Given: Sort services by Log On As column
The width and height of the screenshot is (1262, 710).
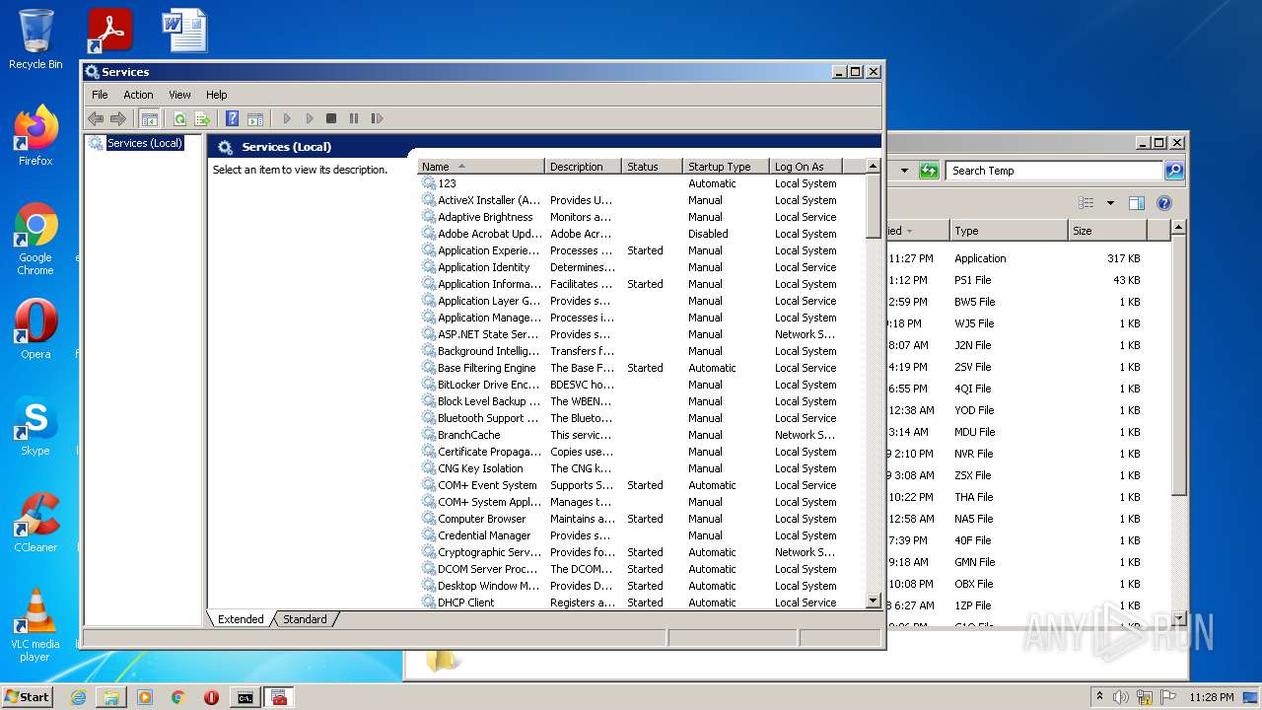Looking at the screenshot, I should coord(806,167).
